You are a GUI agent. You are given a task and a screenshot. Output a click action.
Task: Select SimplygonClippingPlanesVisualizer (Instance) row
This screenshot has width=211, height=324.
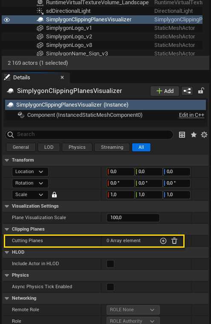point(105,105)
